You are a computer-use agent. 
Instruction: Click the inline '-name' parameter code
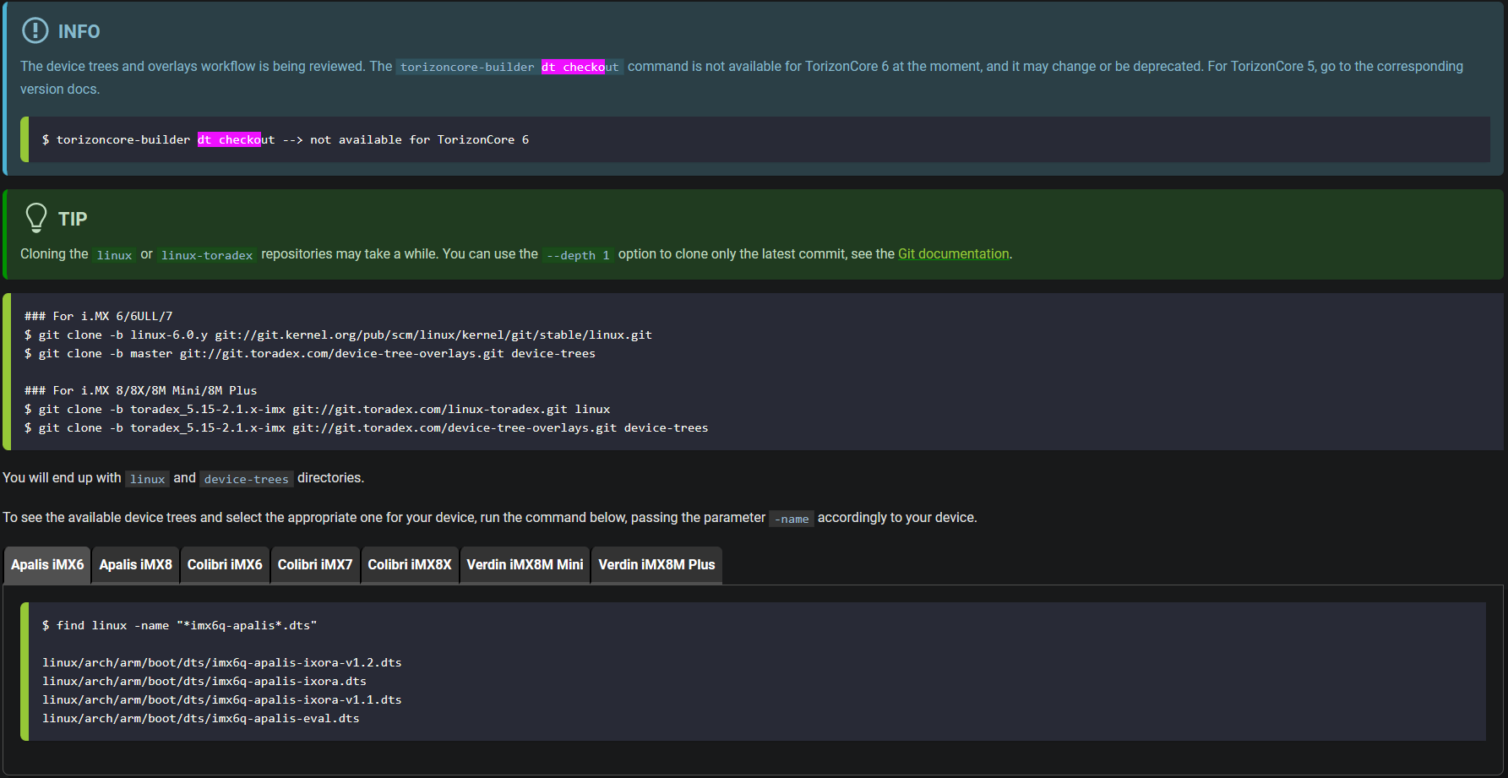coord(792,519)
